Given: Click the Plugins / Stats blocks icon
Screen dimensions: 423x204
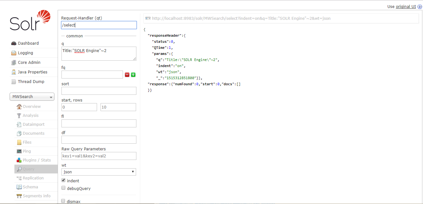Looking at the screenshot, I should pyautogui.click(x=19, y=160).
